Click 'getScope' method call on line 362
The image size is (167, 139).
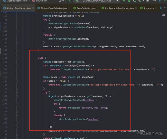pos(78,62)
